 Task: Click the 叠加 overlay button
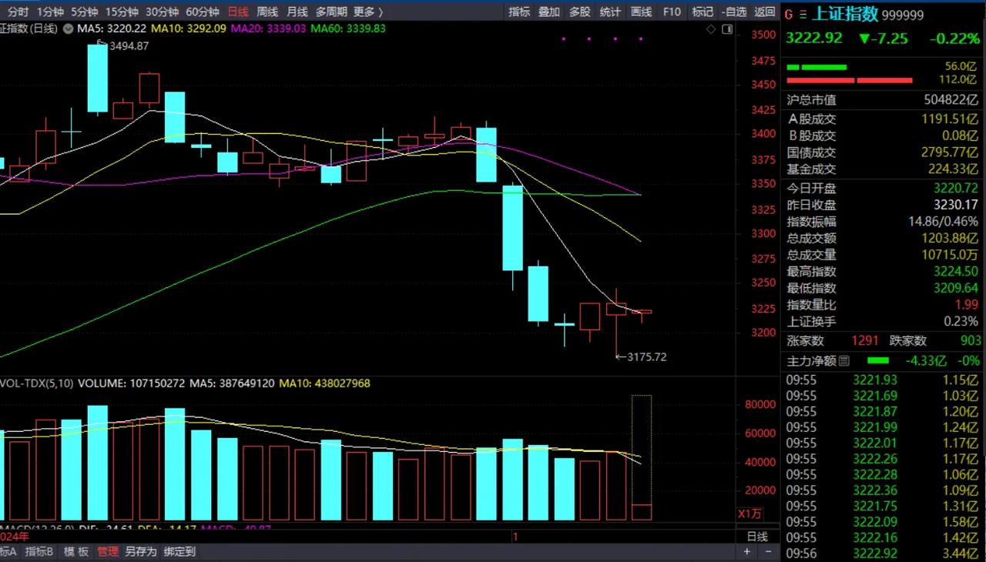pyautogui.click(x=549, y=12)
